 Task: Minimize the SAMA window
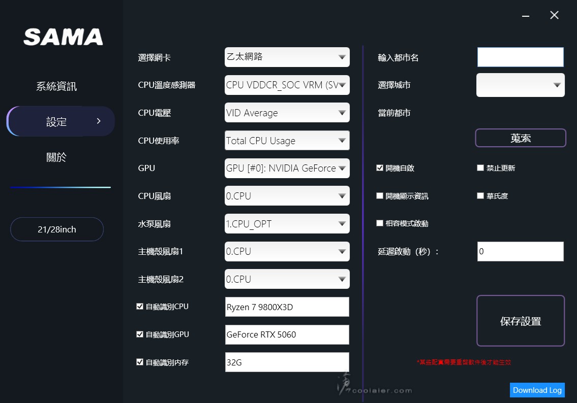526,15
